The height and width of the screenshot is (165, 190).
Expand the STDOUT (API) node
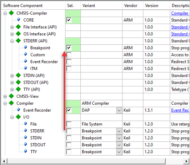coord(12,83)
